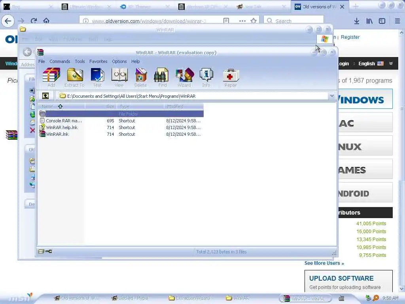405x304 pixels.
Task: Click See More Users link
Action: click(x=324, y=263)
